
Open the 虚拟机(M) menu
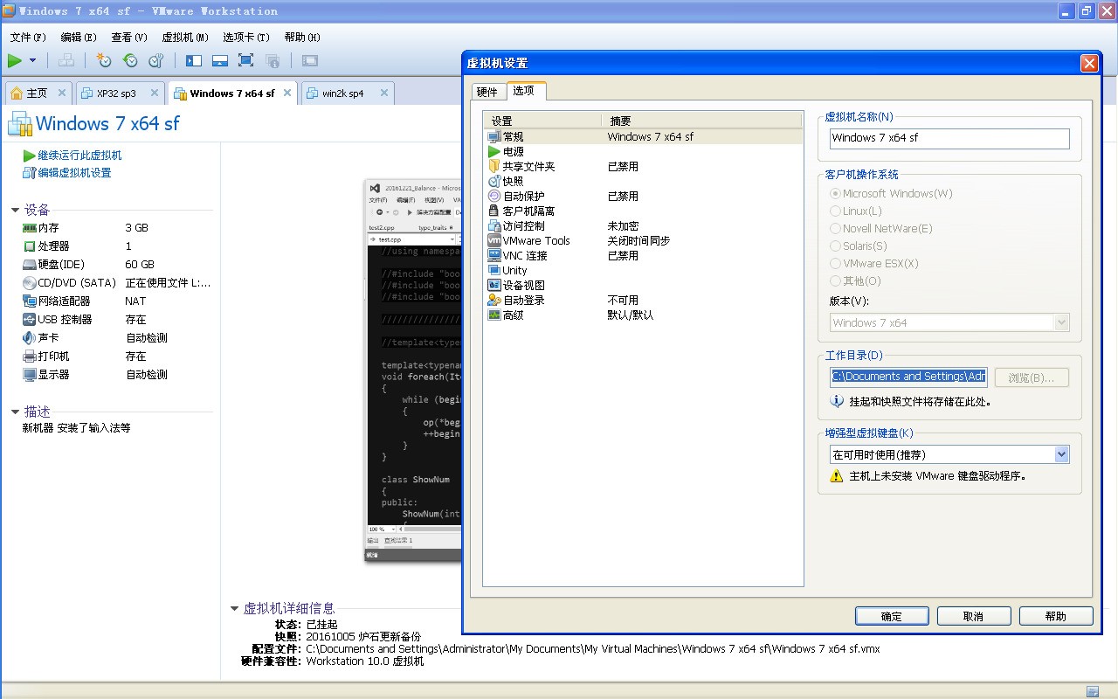184,38
